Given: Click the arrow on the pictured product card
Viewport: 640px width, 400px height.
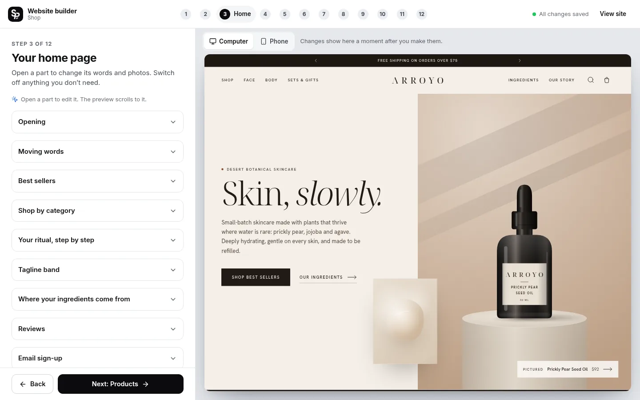Looking at the screenshot, I should pos(608,369).
